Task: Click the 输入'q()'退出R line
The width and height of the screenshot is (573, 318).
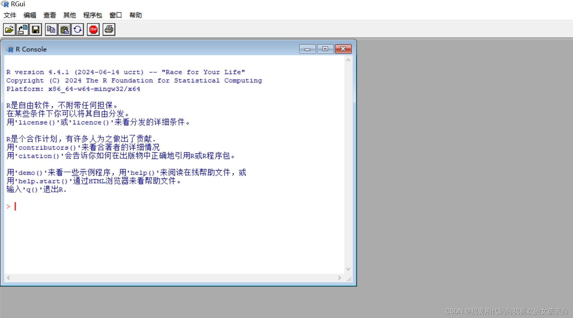Action: (36, 189)
